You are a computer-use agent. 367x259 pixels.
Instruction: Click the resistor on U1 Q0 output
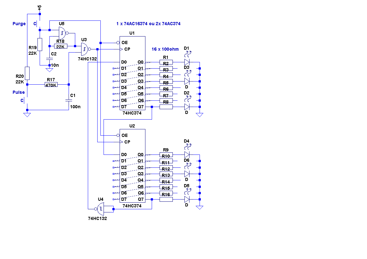[x=166, y=62]
